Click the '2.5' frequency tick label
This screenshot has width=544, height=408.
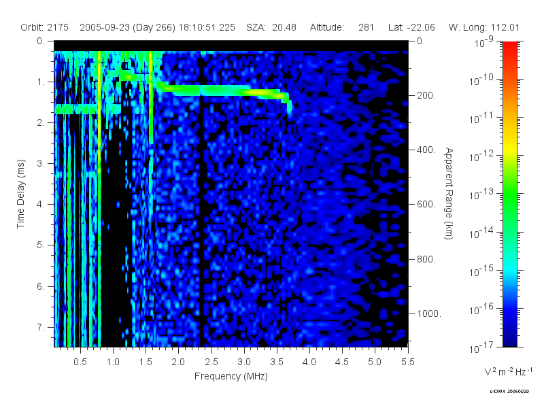pos(211,362)
